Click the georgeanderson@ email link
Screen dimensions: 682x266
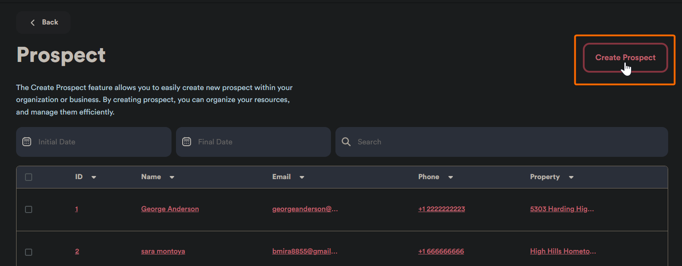[x=305, y=209]
